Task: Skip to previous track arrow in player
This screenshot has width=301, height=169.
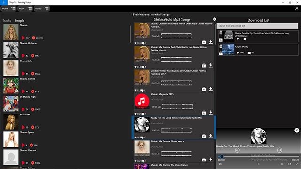Action: tap(237, 150)
